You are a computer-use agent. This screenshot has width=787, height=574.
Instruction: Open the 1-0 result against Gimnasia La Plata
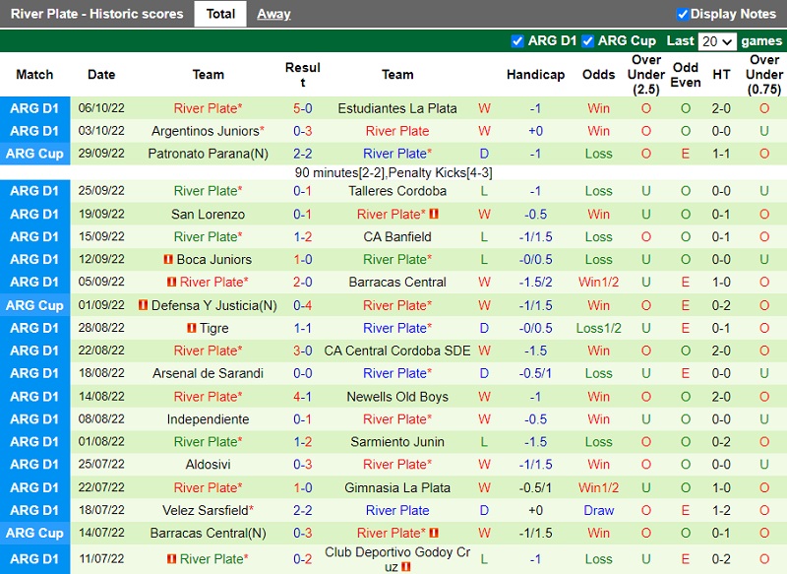pyautogui.click(x=303, y=487)
